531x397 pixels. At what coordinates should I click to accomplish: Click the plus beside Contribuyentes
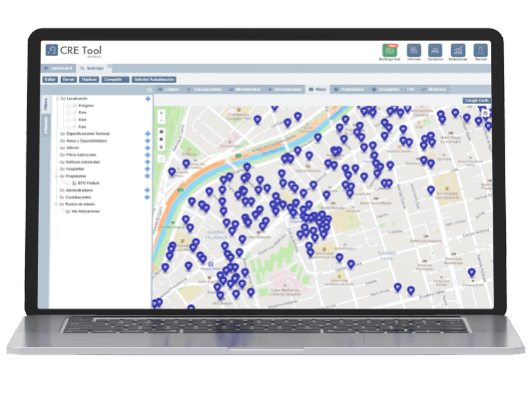[147, 198]
